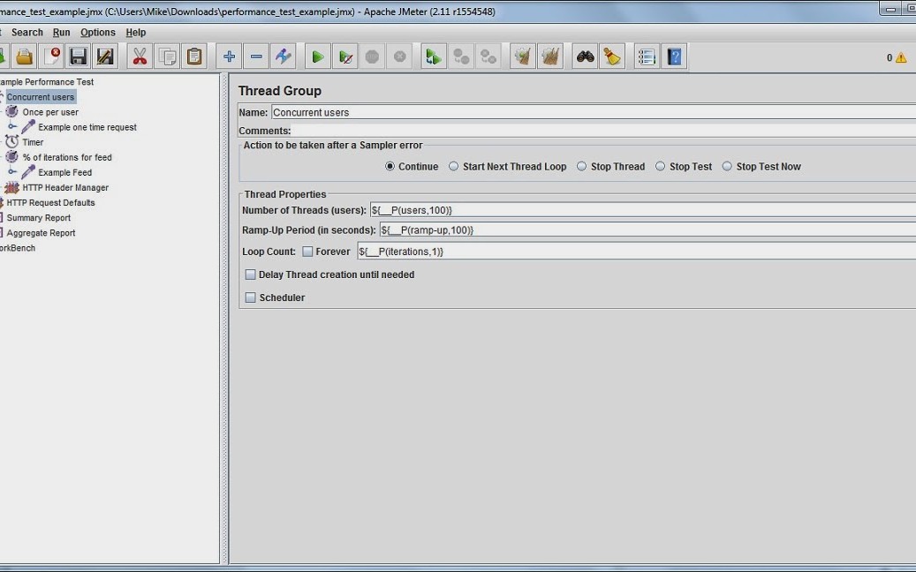Select the Continue sampler error action
This screenshot has width=916, height=572.
coord(390,166)
